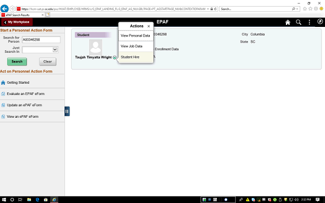Click the browser address bar URL

(113, 9)
